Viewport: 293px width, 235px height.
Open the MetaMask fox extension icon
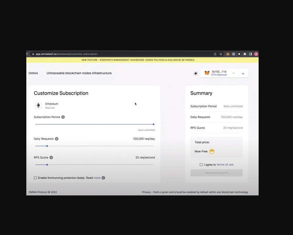click(x=228, y=54)
